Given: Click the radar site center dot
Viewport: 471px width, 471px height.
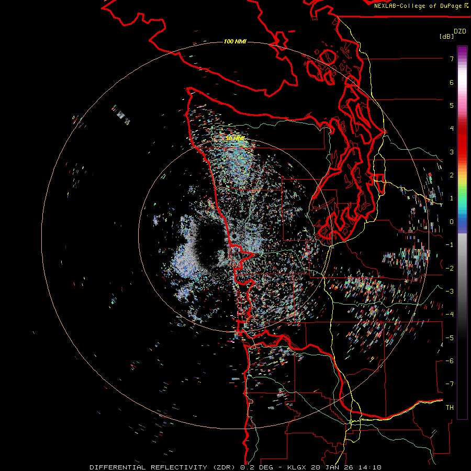Looking at the screenshot, I should (x=234, y=236).
